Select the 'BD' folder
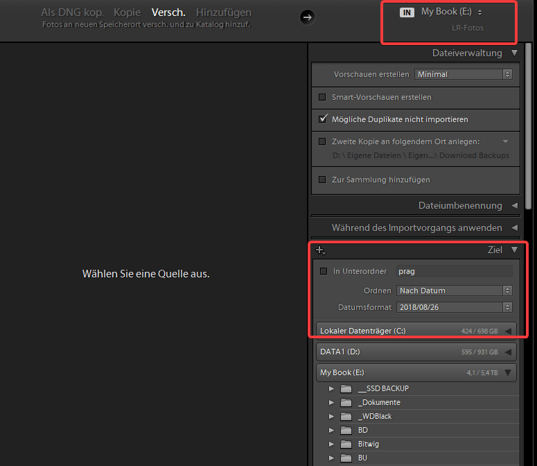 363,430
